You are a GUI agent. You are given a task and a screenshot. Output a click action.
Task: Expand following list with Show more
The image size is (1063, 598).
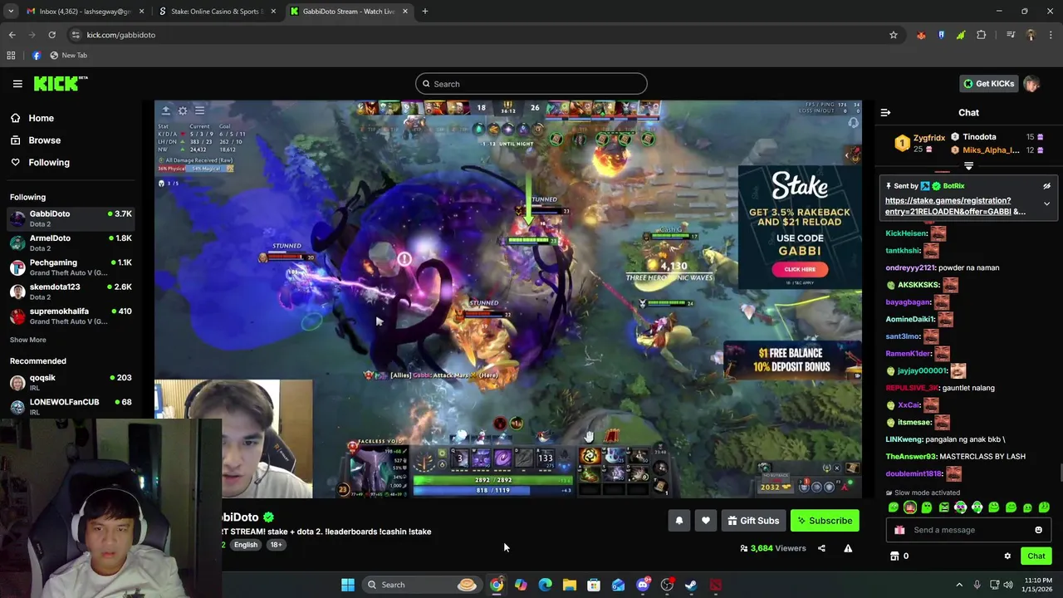pyautogui.click(x=27, y=340)
